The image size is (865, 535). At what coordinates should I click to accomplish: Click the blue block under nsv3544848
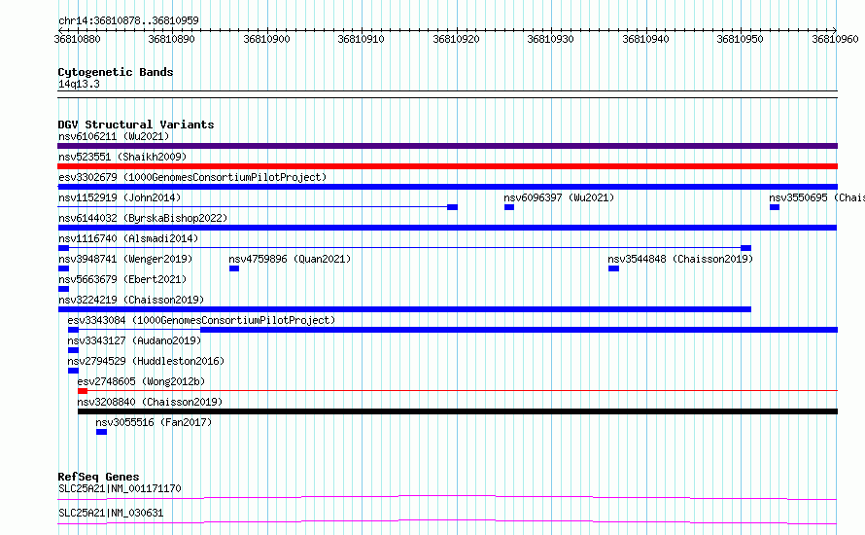pyautogui.click(x=613, y=268)
